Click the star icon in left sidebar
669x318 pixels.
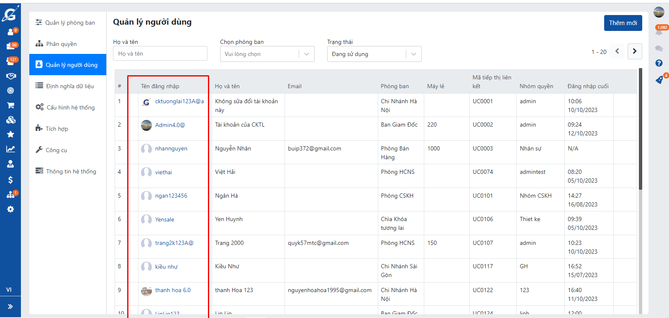click(x=10, y=134)
